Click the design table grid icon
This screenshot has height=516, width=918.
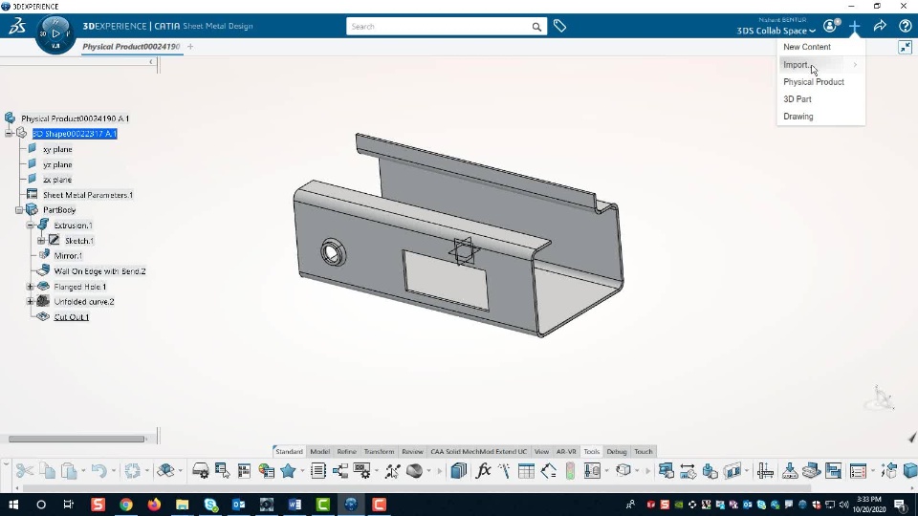(x=526, y=470)
